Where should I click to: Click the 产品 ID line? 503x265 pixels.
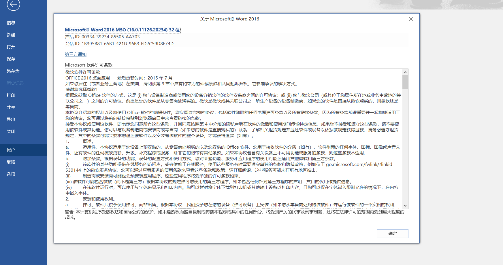point(102,37)
